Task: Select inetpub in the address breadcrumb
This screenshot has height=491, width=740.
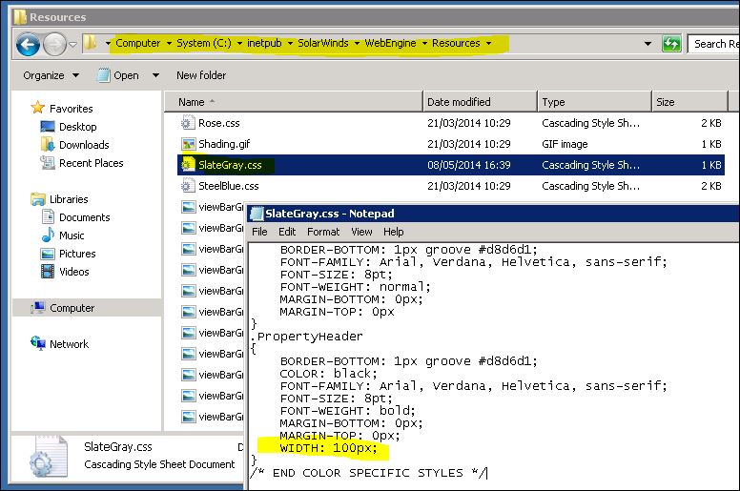Action: click(x=264, y=43)
